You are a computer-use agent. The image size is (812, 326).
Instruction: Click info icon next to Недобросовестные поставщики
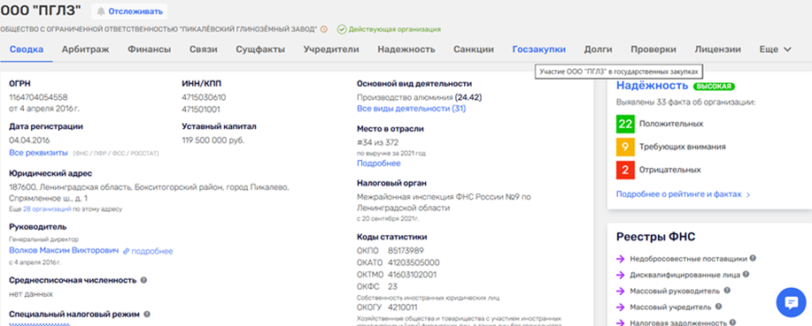[x=753, y=258]
